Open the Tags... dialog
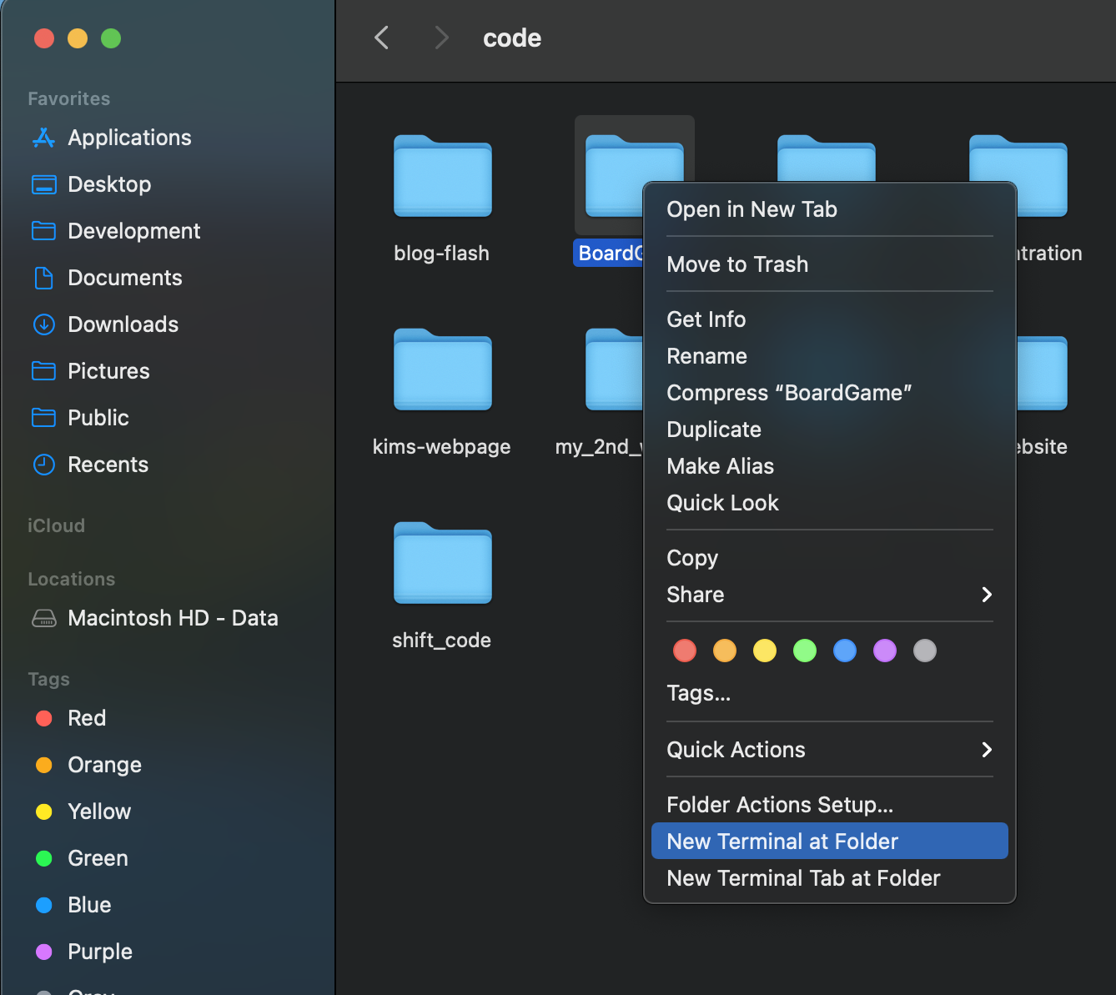The height and width of the screenshot is (995, 1116). (x=698, y=693)
